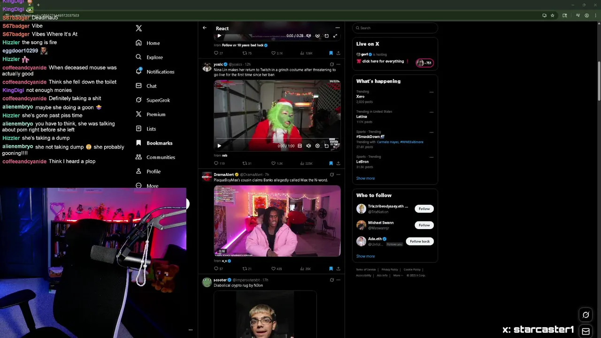The image size is (601, 338).
Task: Remove bookmark from DramaAlert post
Action: [331, 269]
